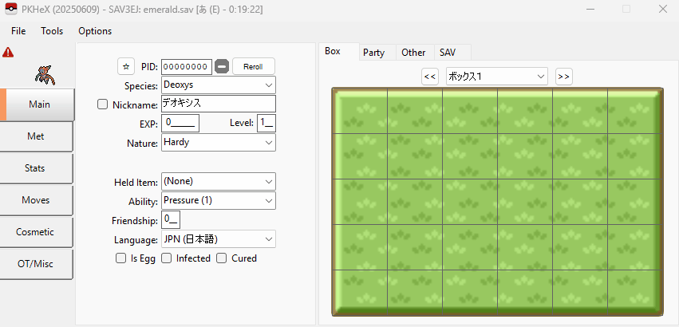Image resolution: width=679 pixels, height=327 pixels.
Task: Tick the Cured checkbox
Action: pyautogui.click(x=222, y=258)
